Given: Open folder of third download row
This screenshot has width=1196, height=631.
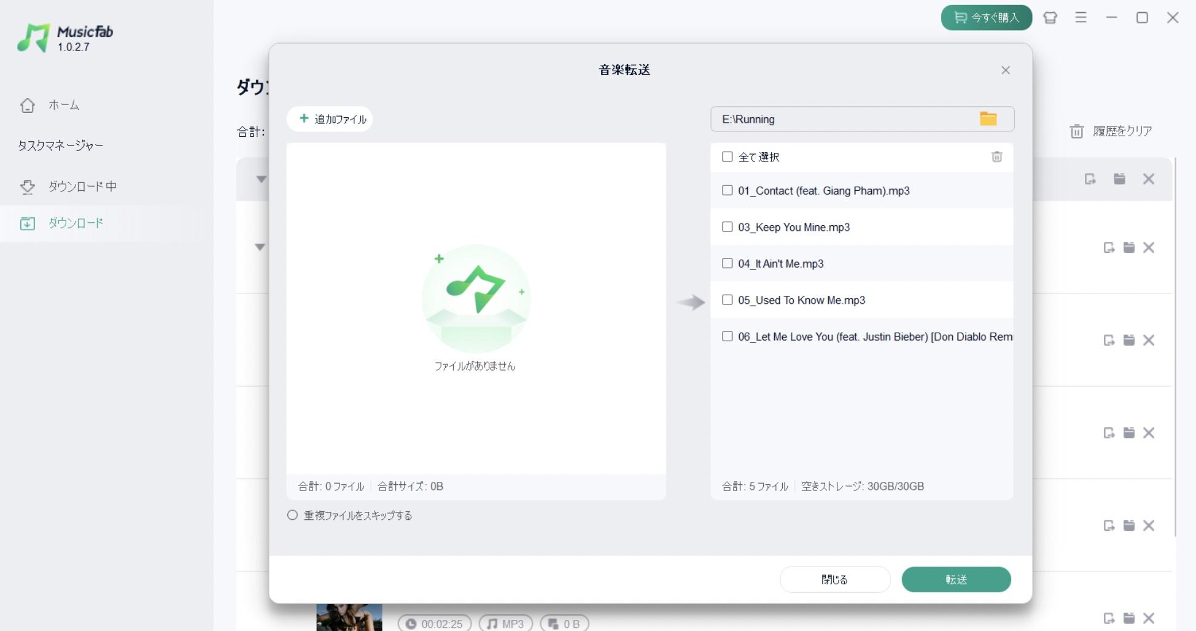Looking at the screenshot, I should 1128,340.
